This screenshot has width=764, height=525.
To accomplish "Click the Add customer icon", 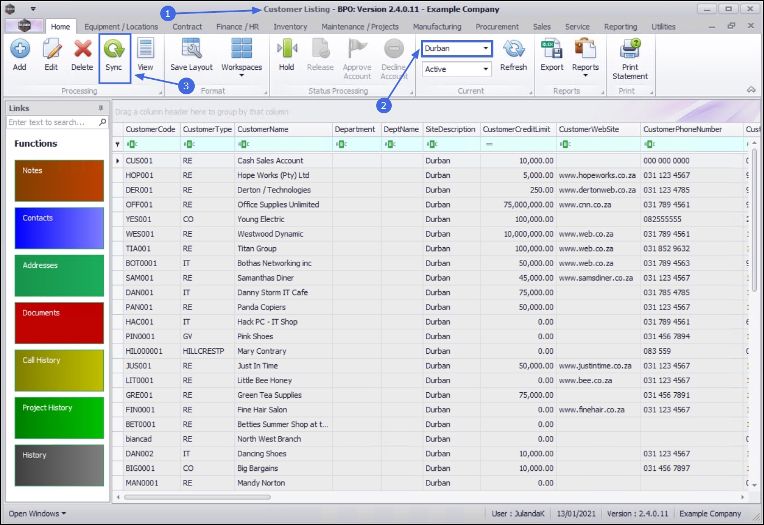I will 20,49.
